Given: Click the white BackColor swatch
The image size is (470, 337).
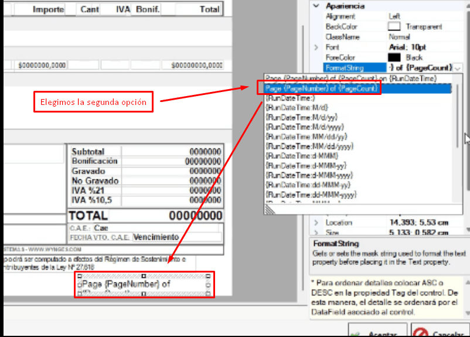Looking at the screenshot, I should (394, 27).
